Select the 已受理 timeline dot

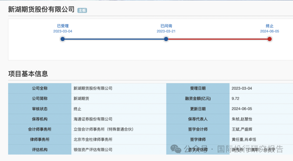pyautogui.click(x=63, y=39)
